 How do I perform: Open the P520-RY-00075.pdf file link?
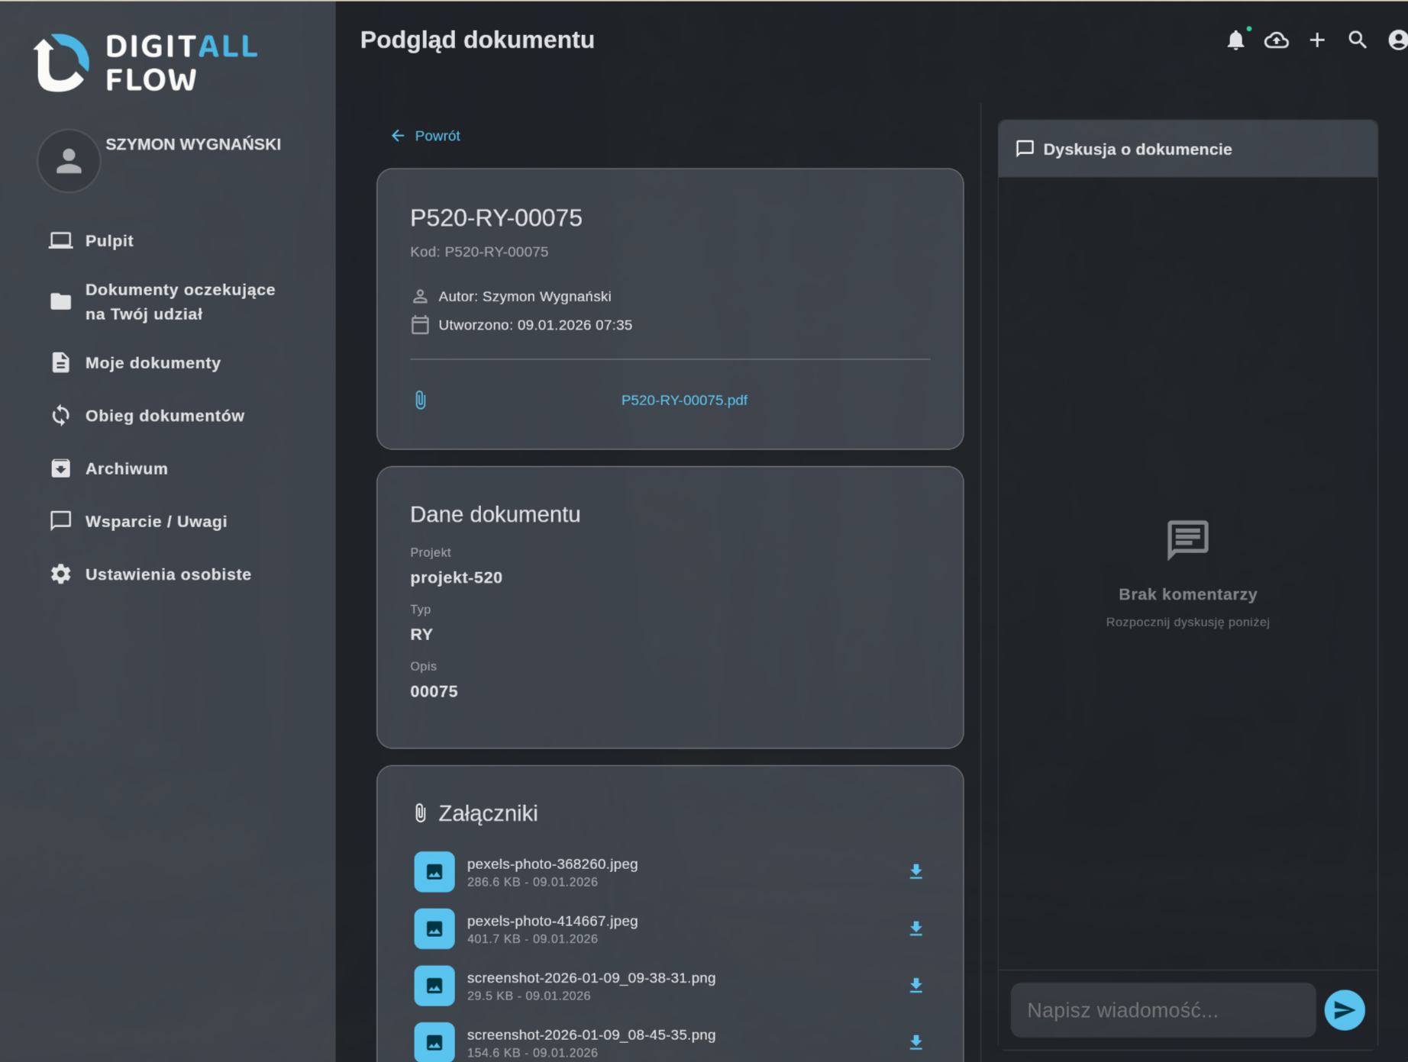tap(683, 401)
